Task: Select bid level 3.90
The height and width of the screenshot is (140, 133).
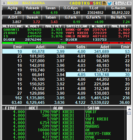Action: [x=61, y=93]
